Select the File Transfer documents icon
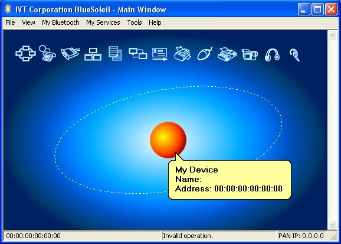Screen dimensions: 341x244 click(115, 53)
